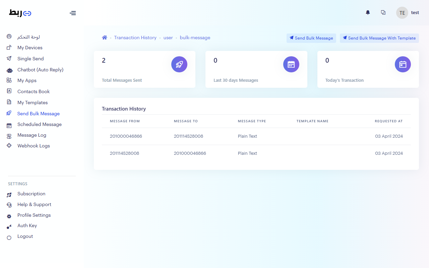This screenshot has width=429, height=268.
Task: Click the Webhook Logs sidebar icon
Action: pos(9,146)
